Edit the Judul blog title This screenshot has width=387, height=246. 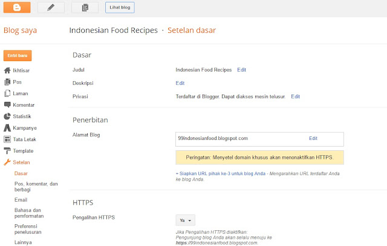[x=241, y=70]
